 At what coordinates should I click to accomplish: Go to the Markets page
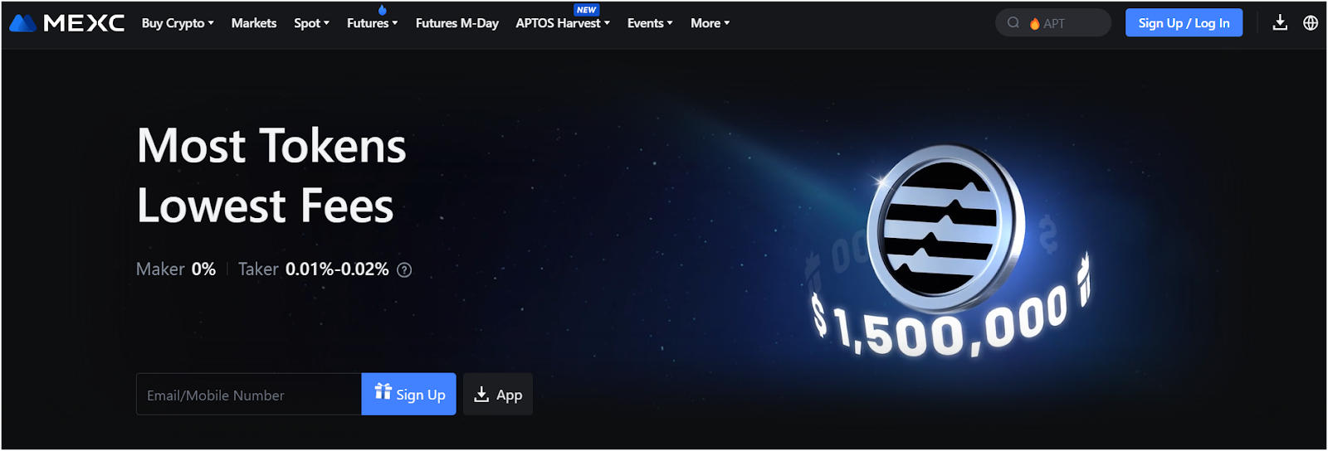pos(254,23)
